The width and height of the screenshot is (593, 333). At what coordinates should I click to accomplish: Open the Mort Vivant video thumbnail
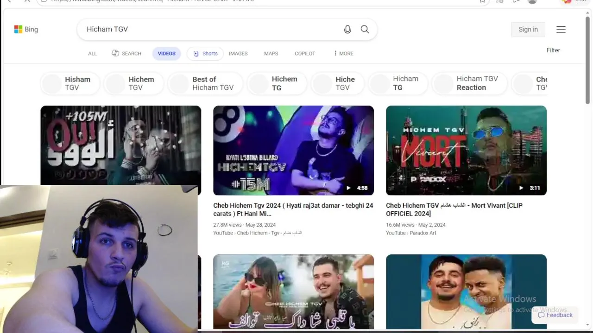click(466, 150)
